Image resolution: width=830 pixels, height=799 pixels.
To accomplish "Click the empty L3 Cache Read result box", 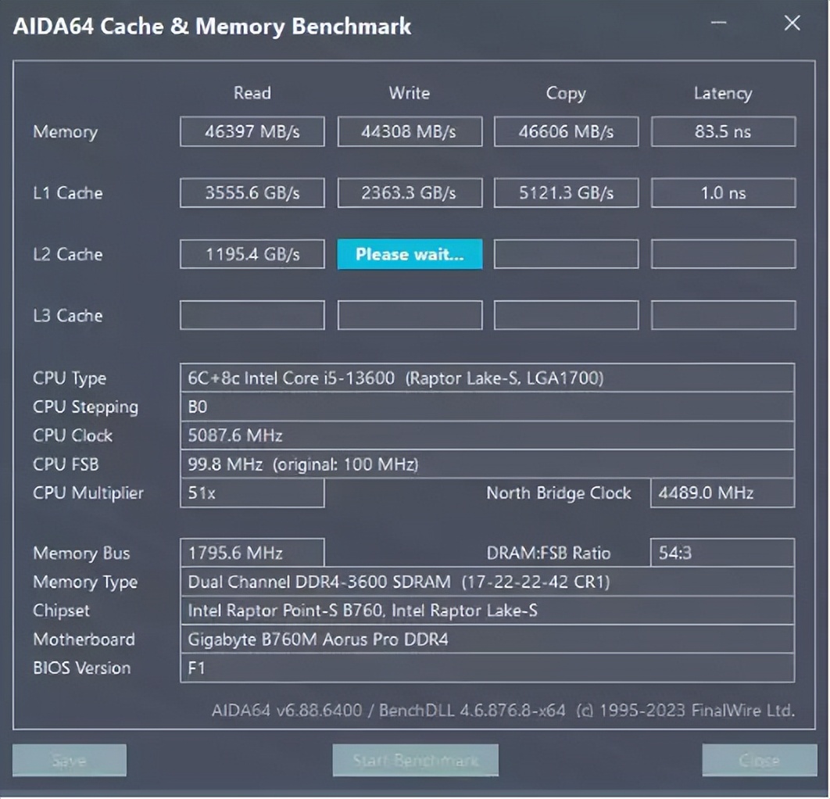I will tap(252, 314).
